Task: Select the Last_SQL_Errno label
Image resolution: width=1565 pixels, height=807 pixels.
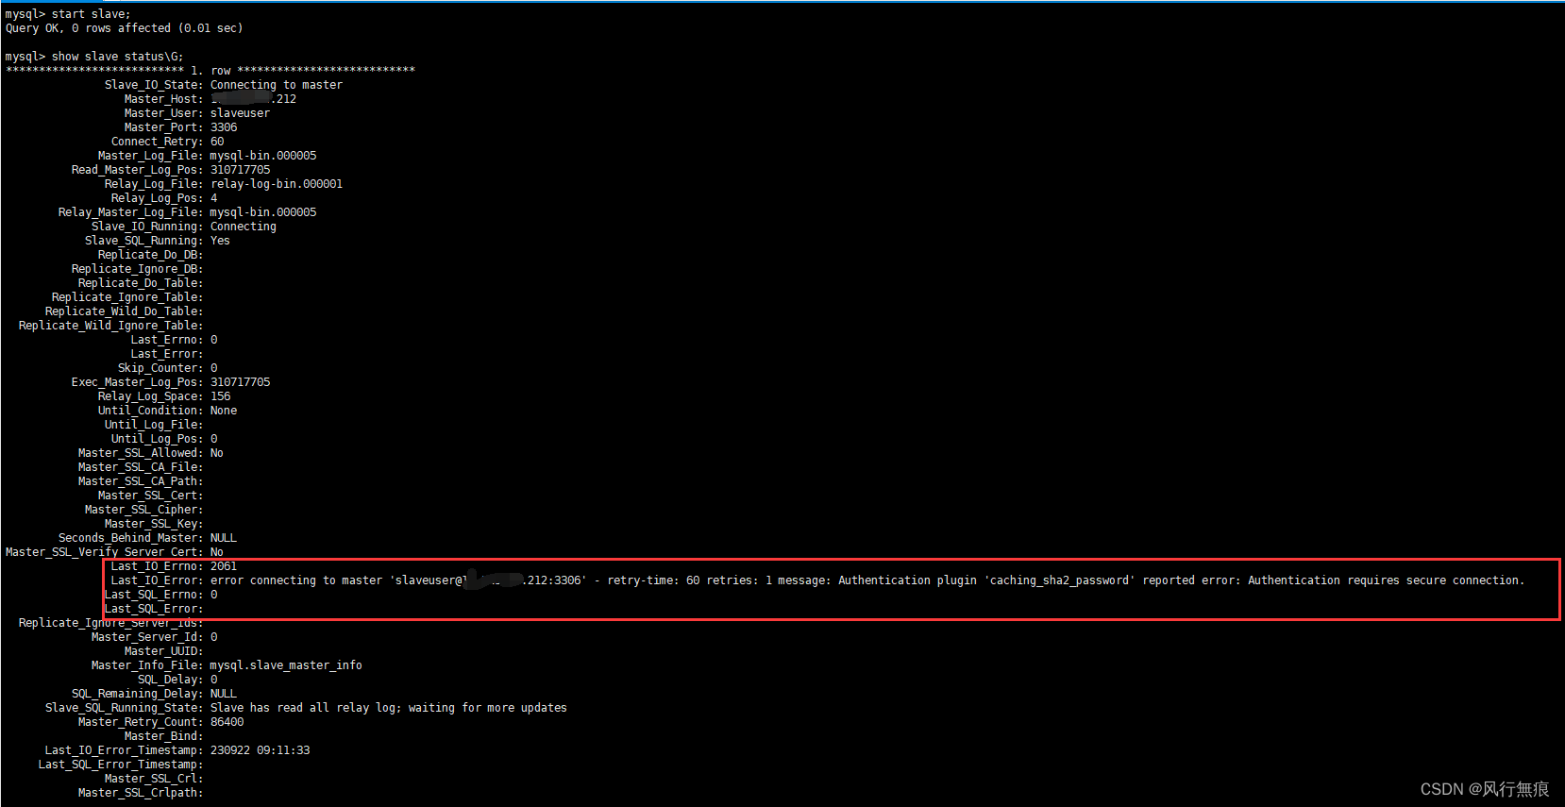Action: pyautogui.click(x=154, y=595)
